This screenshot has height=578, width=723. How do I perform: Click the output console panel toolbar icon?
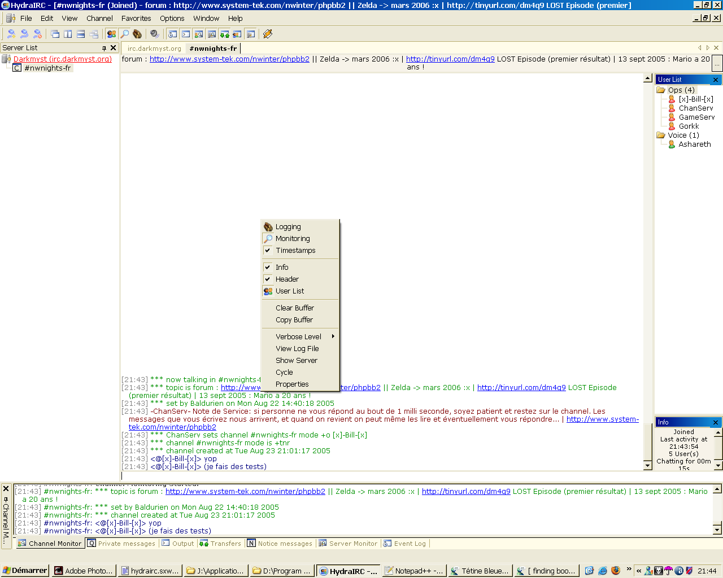coord(185,34)
